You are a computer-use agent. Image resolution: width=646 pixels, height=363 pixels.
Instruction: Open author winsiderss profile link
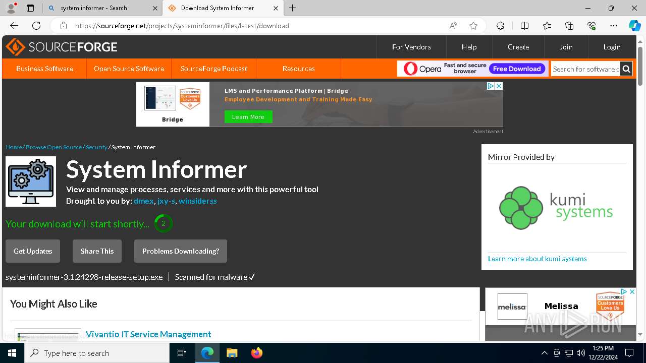tap(198, 201)
